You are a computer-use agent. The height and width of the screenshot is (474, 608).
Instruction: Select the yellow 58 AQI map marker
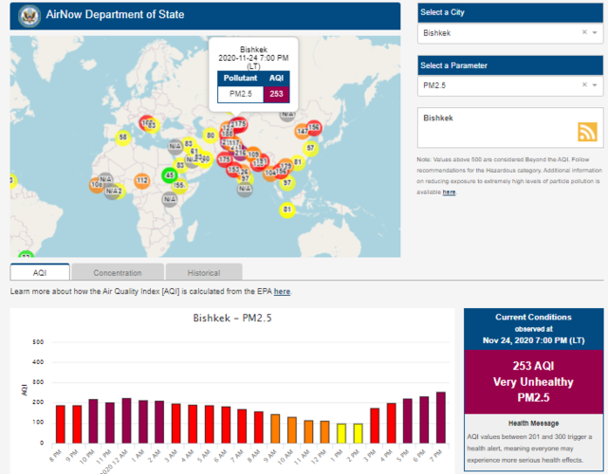tap(122, 138)
